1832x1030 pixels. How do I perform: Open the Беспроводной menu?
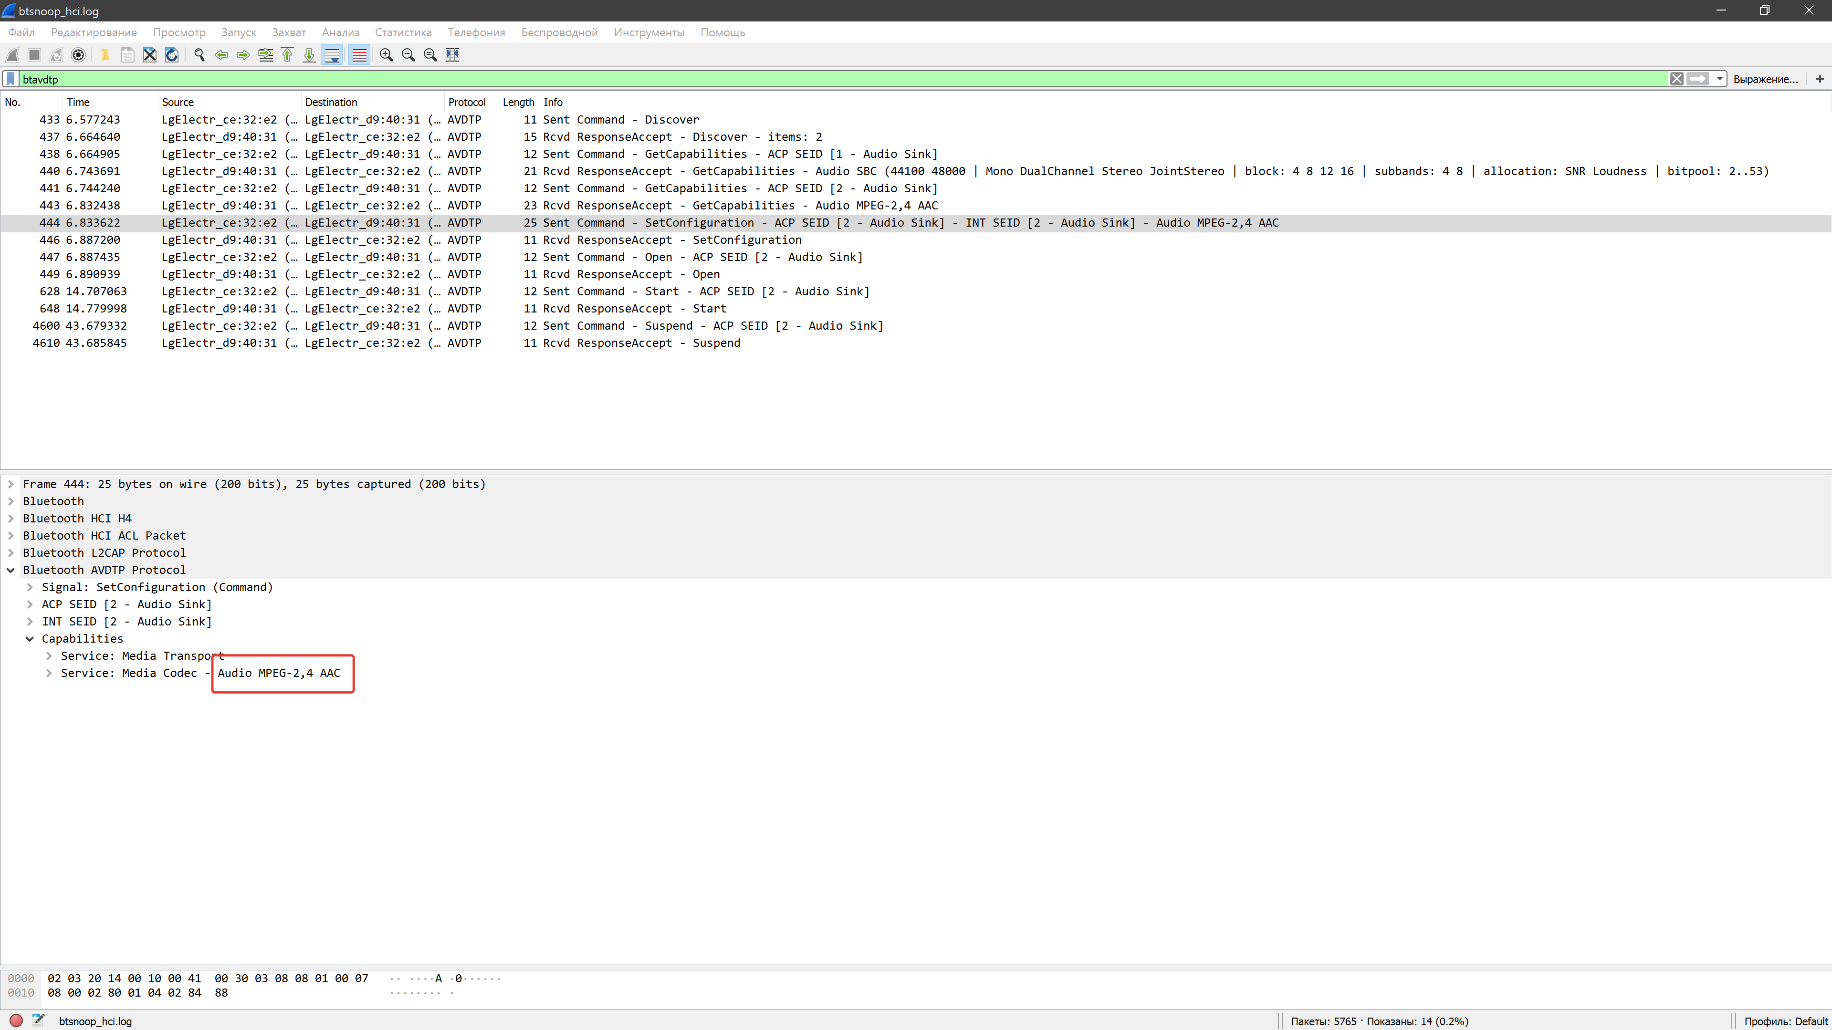tap(559, 32)
